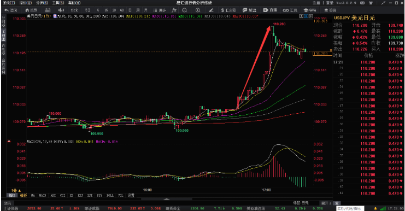Select the RSI indicator tab

tap(90, 196)
